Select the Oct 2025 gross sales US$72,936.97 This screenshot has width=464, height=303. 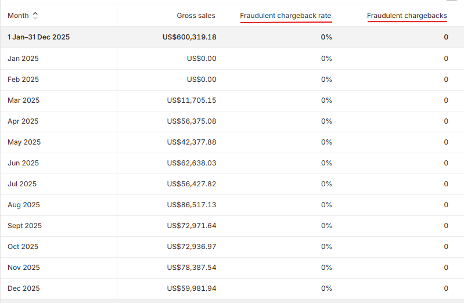191,247
